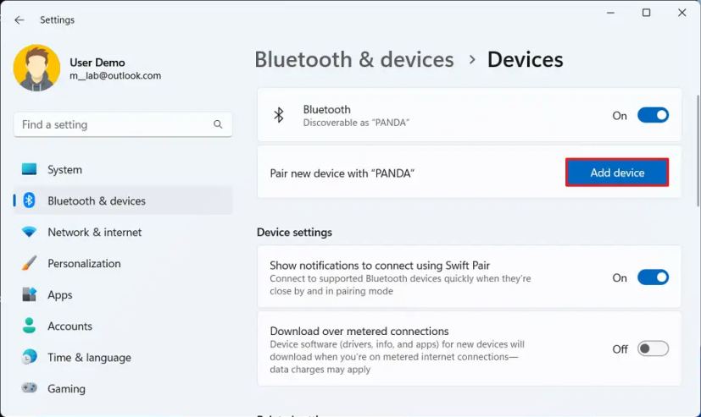Enable download over metered connections

pyautogui.click(x=653, y=348)
